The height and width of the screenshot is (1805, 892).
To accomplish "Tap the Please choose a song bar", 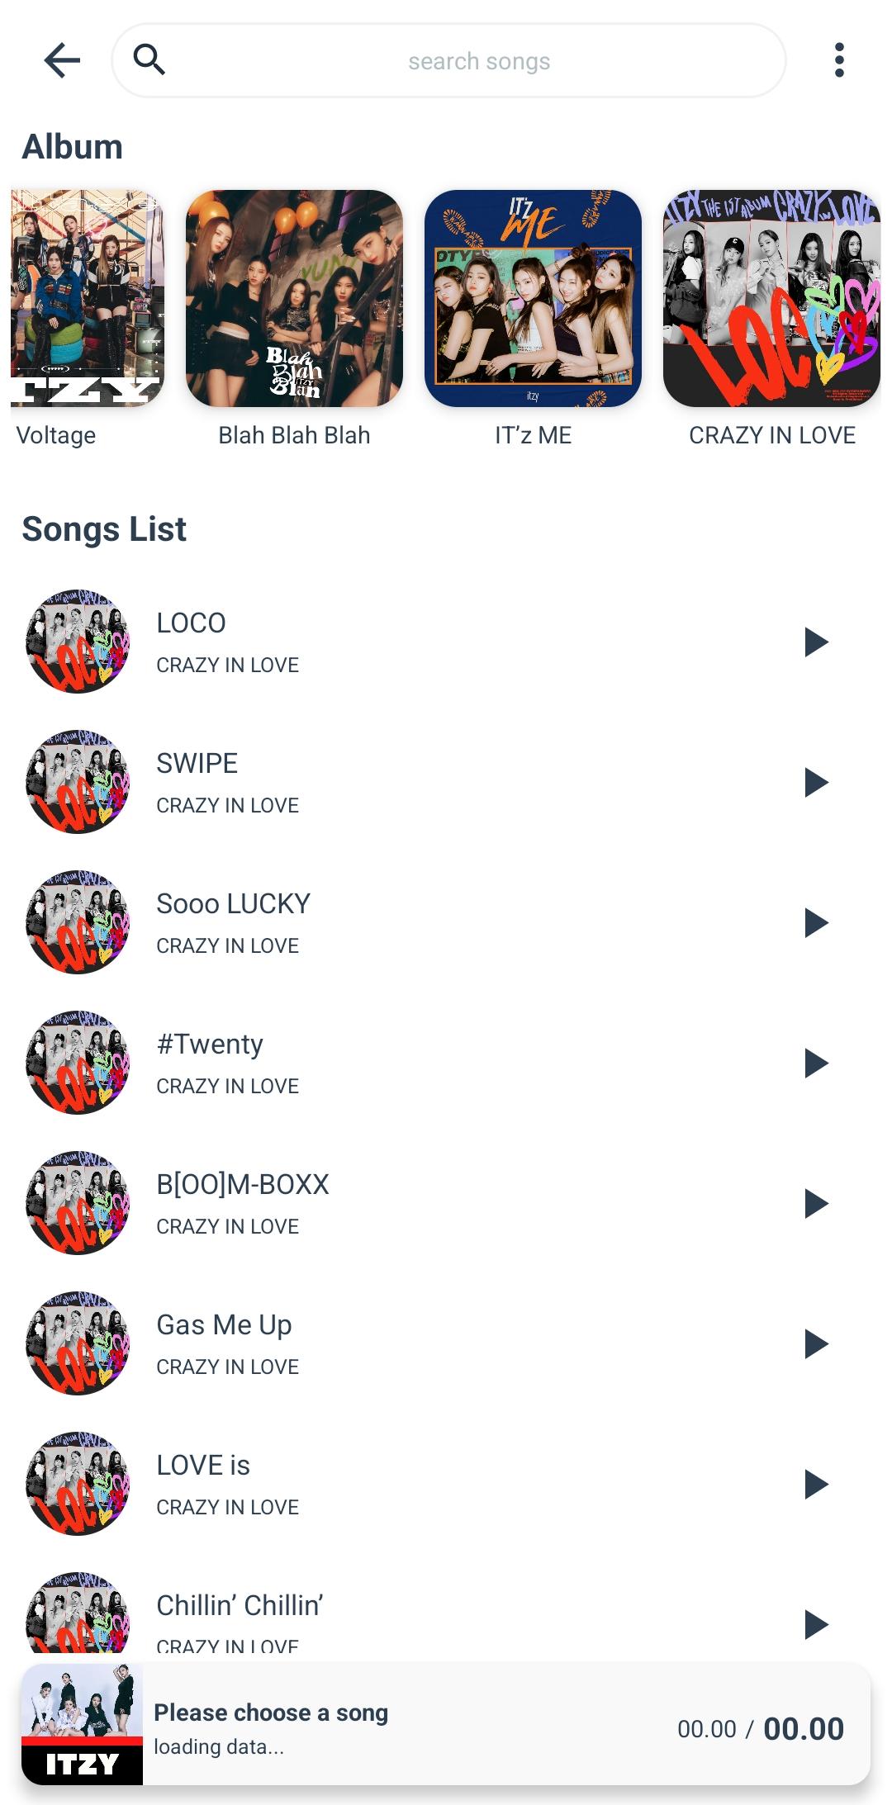I will click(446, 1724).
